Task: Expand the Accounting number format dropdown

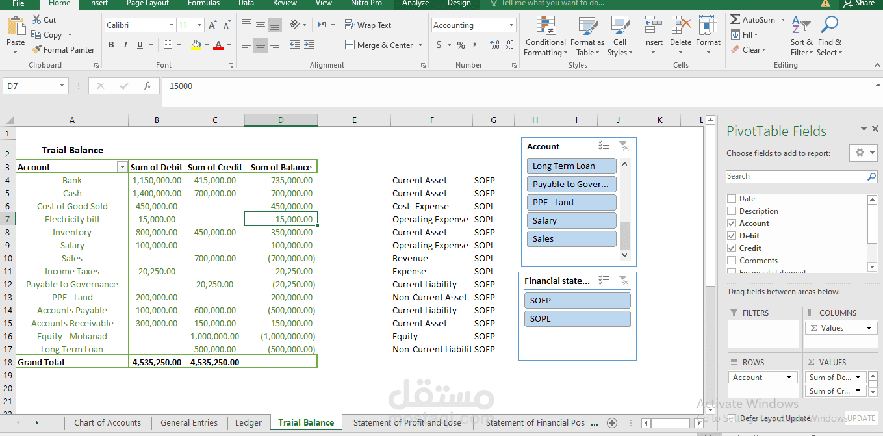Action: point(511,25)
